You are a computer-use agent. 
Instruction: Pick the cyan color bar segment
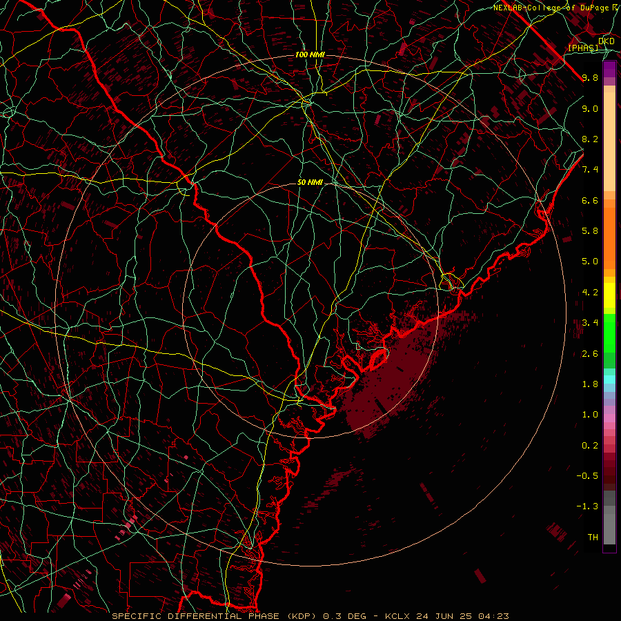click(x=609, y=379)
